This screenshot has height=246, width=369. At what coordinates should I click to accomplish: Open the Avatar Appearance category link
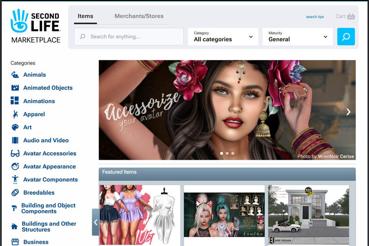pyautogui.click(x=49, y=167)
